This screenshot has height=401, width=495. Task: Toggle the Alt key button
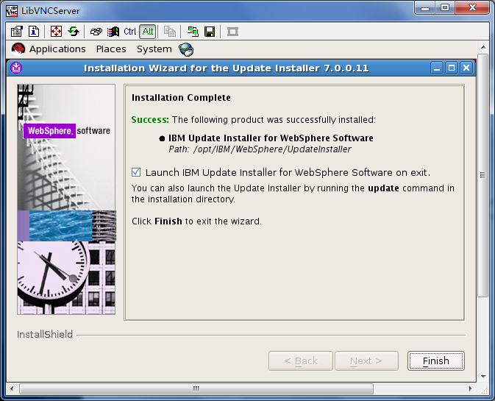[147, 32]
